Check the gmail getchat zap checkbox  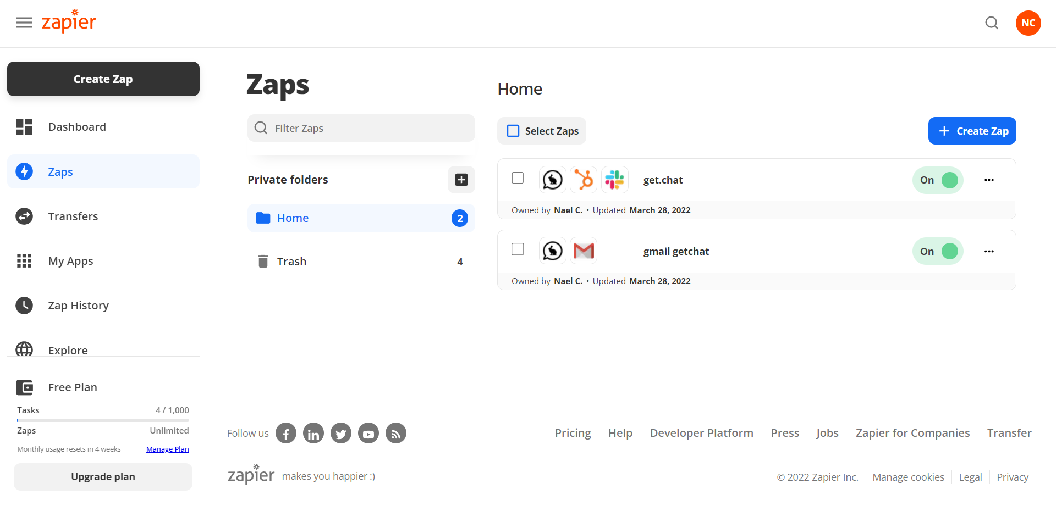point(518,249)
